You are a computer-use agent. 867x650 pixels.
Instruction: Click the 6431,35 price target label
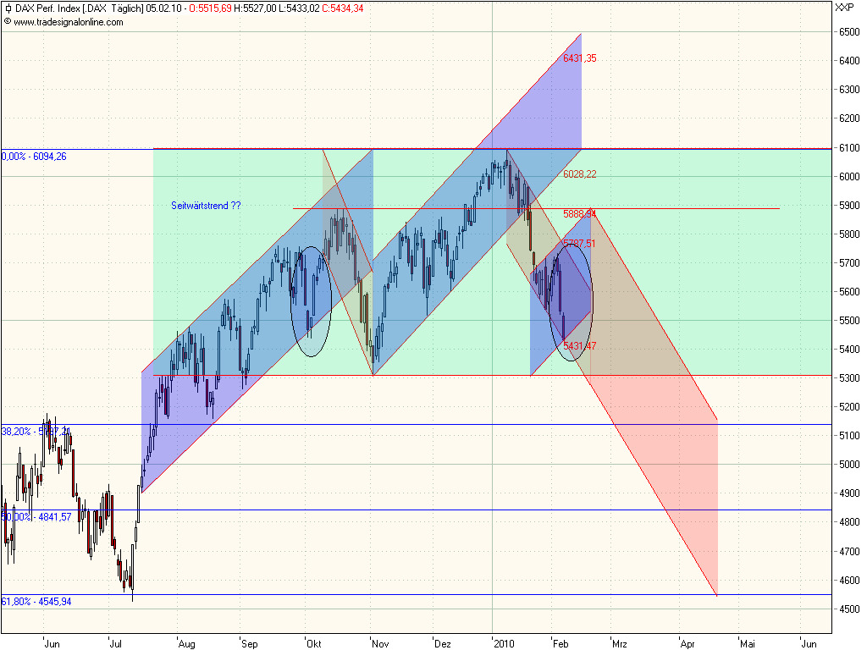[x=582, y=59]
